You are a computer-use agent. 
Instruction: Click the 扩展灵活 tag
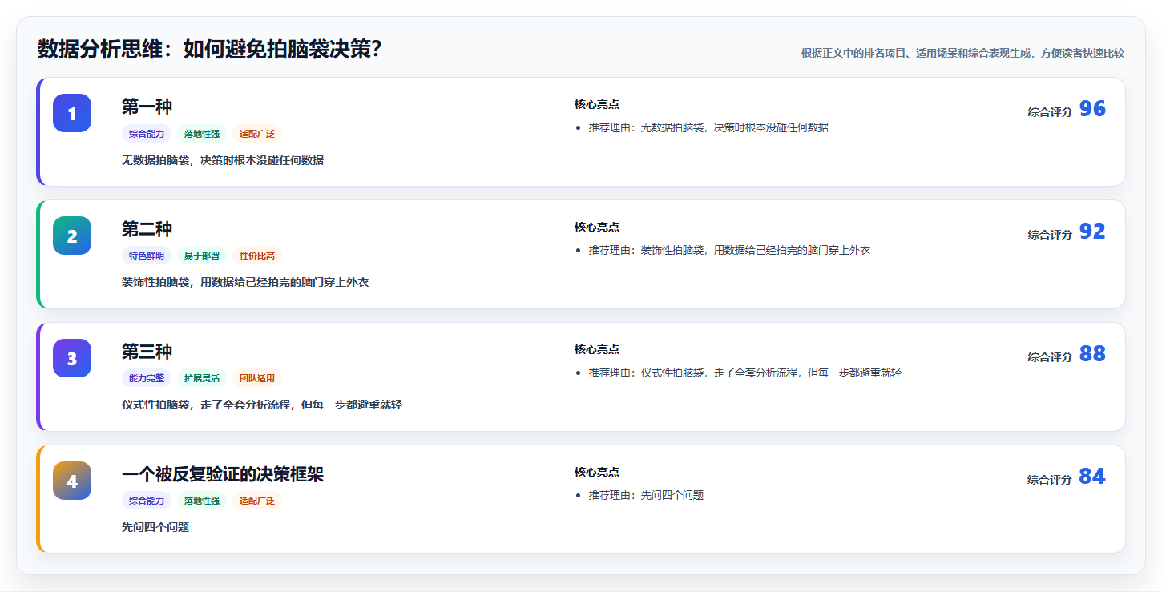202,378
